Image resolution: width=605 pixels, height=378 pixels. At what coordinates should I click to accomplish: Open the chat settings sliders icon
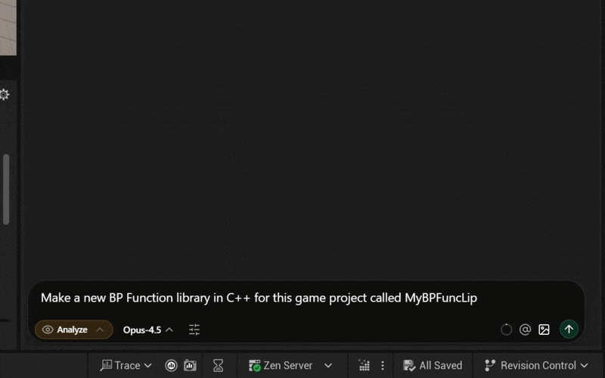coord(194,330)
